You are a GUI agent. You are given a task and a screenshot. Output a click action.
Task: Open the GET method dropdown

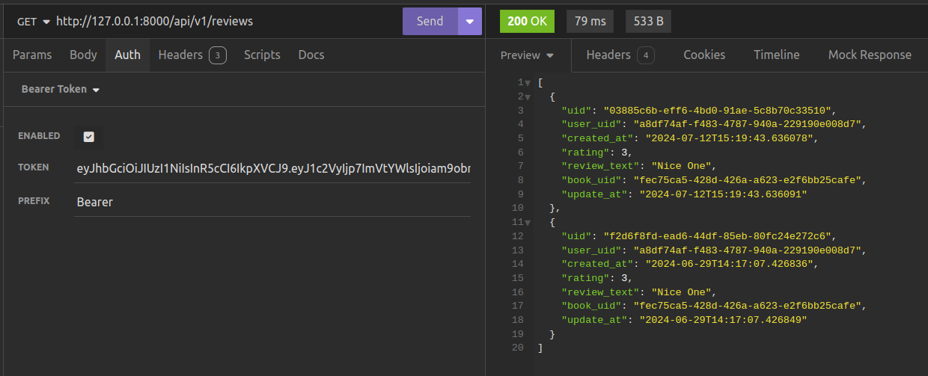[x=34, y=22]
